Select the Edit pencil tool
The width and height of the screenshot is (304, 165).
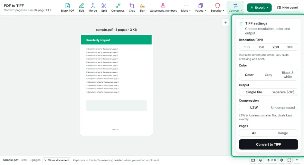pyautogui.click(x=82, y=8)
